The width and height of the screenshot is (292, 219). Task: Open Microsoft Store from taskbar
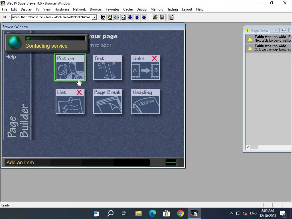[x=166, y=213]
